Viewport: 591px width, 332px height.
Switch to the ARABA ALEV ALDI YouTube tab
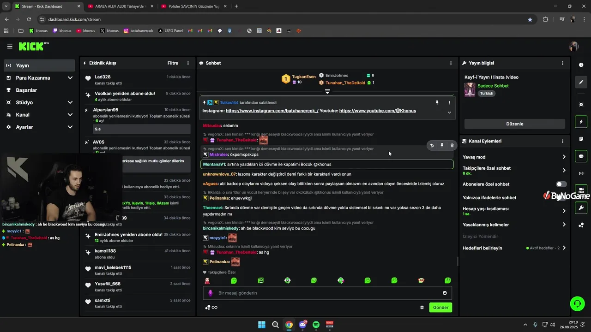pyautogui.click(x=120, y=6)
